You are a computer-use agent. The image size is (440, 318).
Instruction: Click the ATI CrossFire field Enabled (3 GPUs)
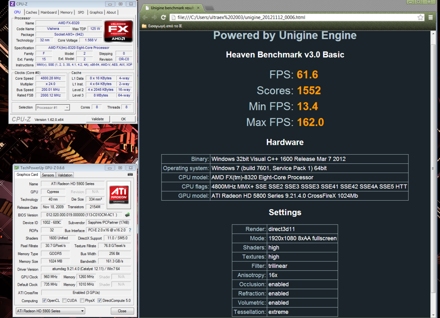coord(86,293)
